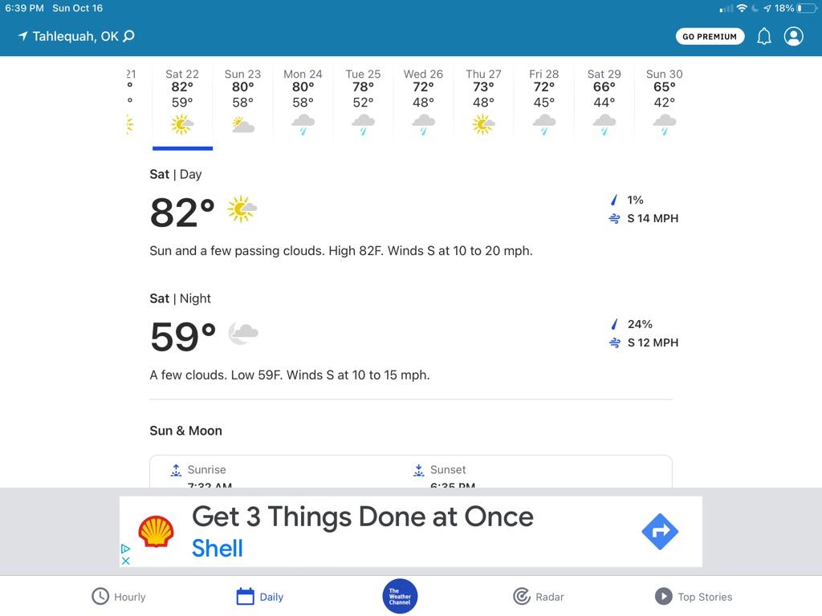Tap the AdChoices triangle icon

click(x=125, y=549)
